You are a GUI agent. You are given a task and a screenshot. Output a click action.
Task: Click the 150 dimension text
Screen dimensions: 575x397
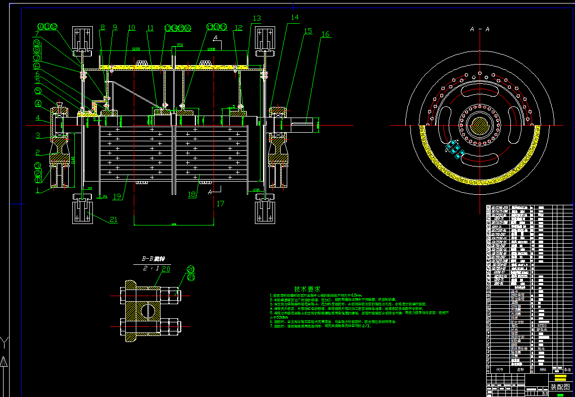click(180, 45)
